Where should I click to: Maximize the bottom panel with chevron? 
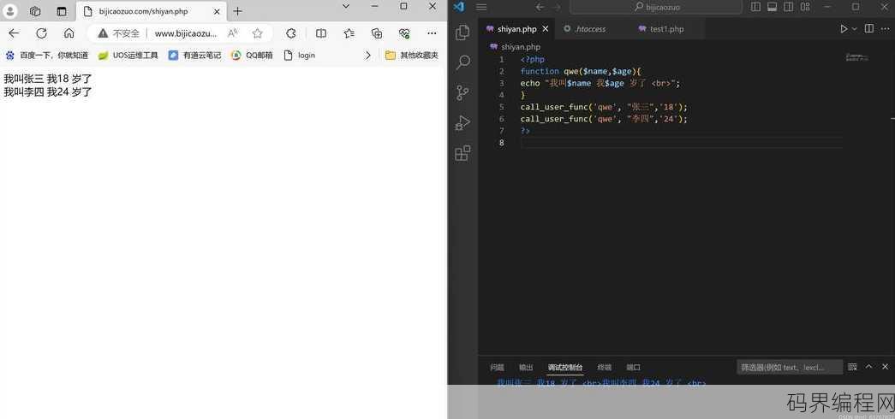coord(868,367)
